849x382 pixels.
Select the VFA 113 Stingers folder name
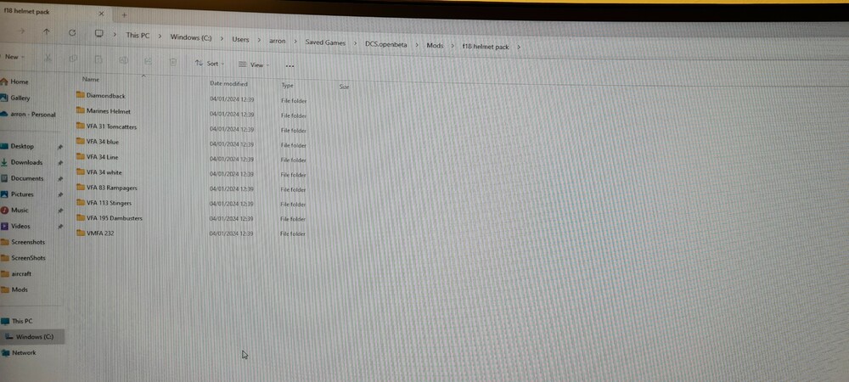109,203
